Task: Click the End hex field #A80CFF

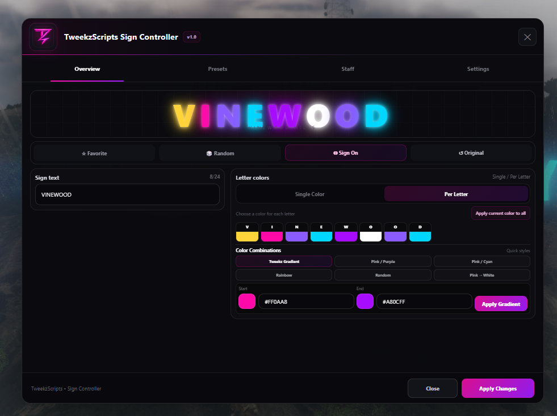Action: click(x=424, y=302)
